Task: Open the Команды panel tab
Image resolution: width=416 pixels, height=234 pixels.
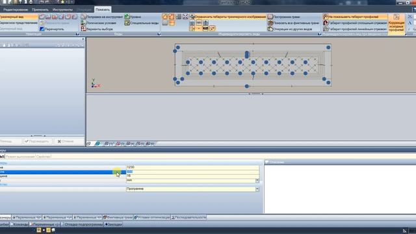Action: click(x=19, y=224)
